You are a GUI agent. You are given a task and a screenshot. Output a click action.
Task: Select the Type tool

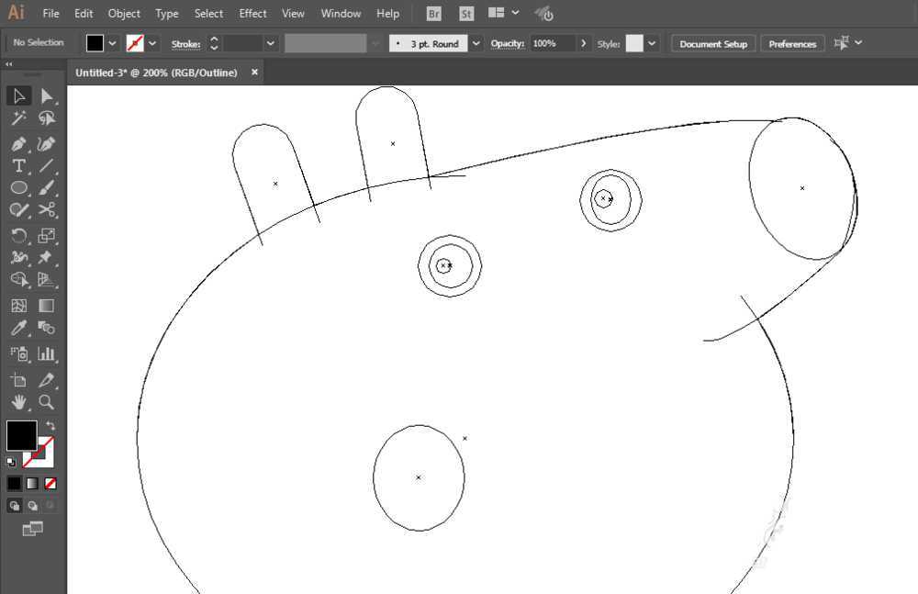pyautogui.click(x=18, y=166)
